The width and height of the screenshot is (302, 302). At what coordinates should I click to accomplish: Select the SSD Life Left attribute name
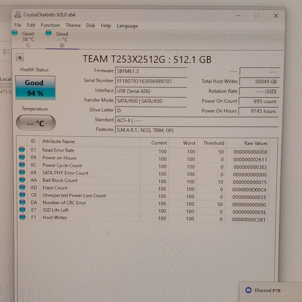click(x=56, y=210)
